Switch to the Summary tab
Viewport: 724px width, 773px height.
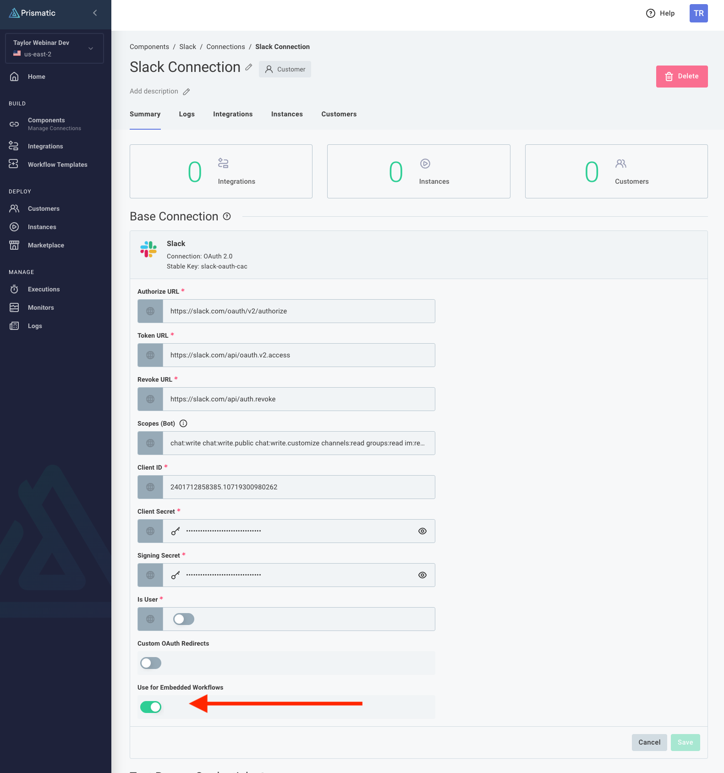pos(145,114)
